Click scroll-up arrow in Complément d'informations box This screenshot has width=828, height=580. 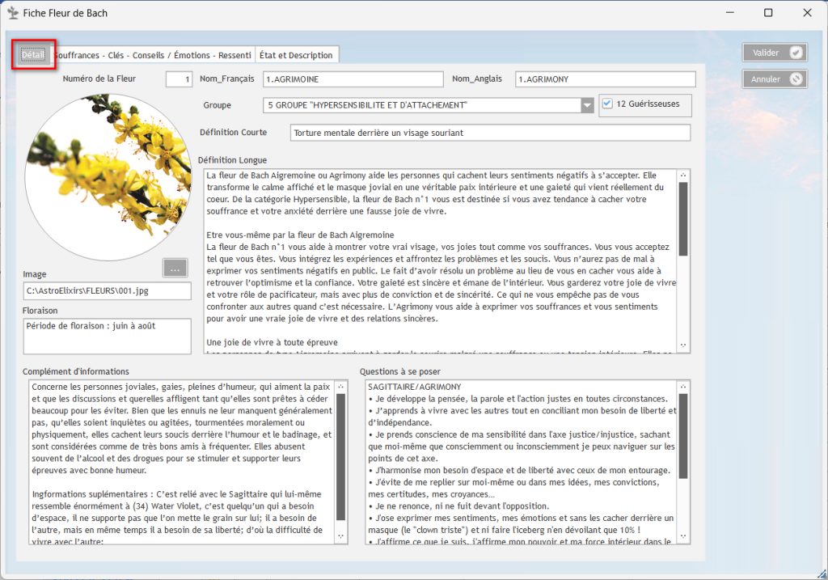click(340, 387)
